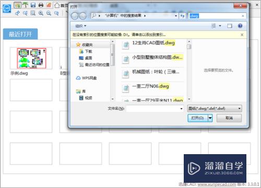Click the blue CAD application logo

(x=7, y=8)
